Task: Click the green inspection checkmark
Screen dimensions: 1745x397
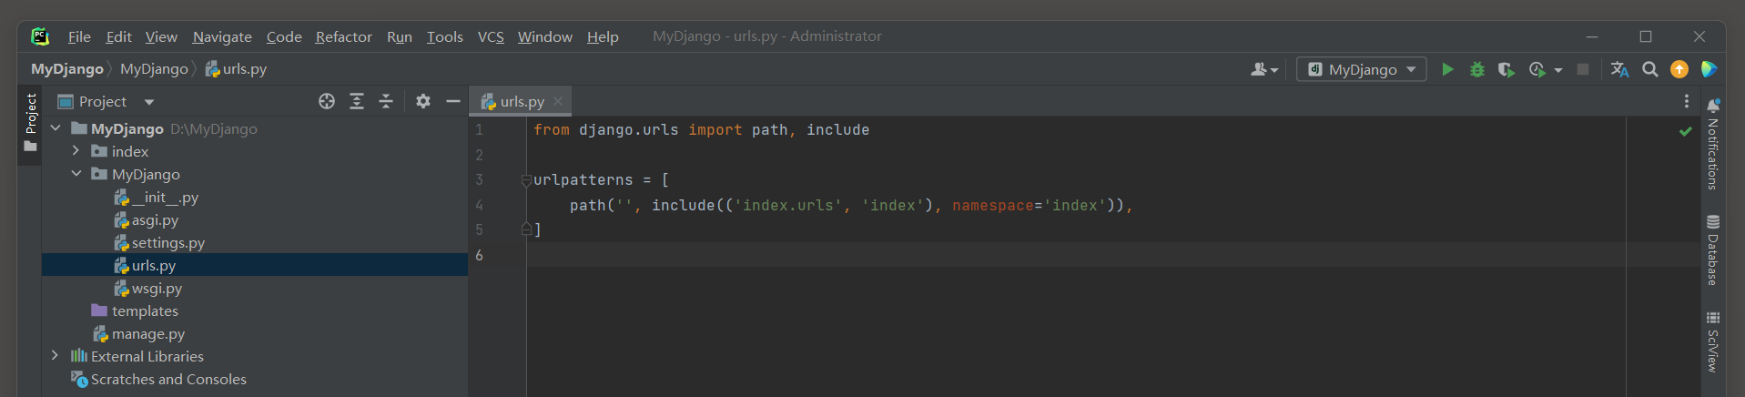Action: (x=1685, y=131)
